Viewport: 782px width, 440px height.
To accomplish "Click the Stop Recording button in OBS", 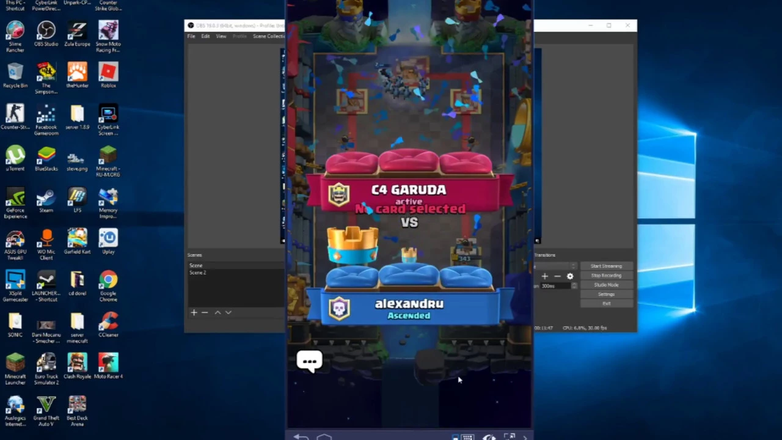I will (606, 275).
